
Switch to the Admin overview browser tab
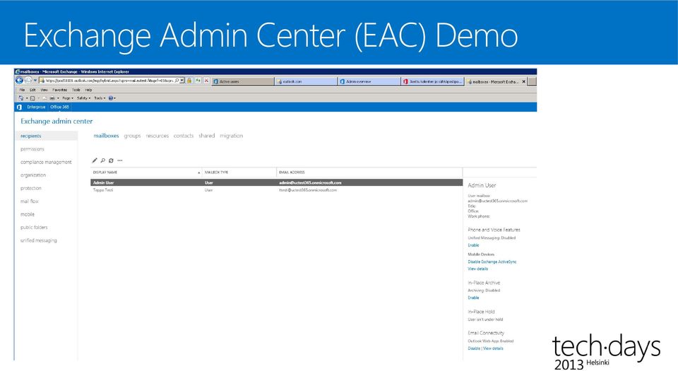coord(369,81)
